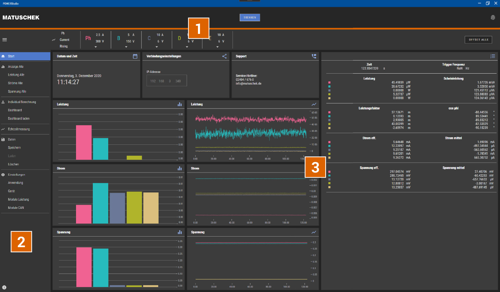Click the trend icon beside Current trigger
The image size is (500, 292).
(x=54, y=40)
